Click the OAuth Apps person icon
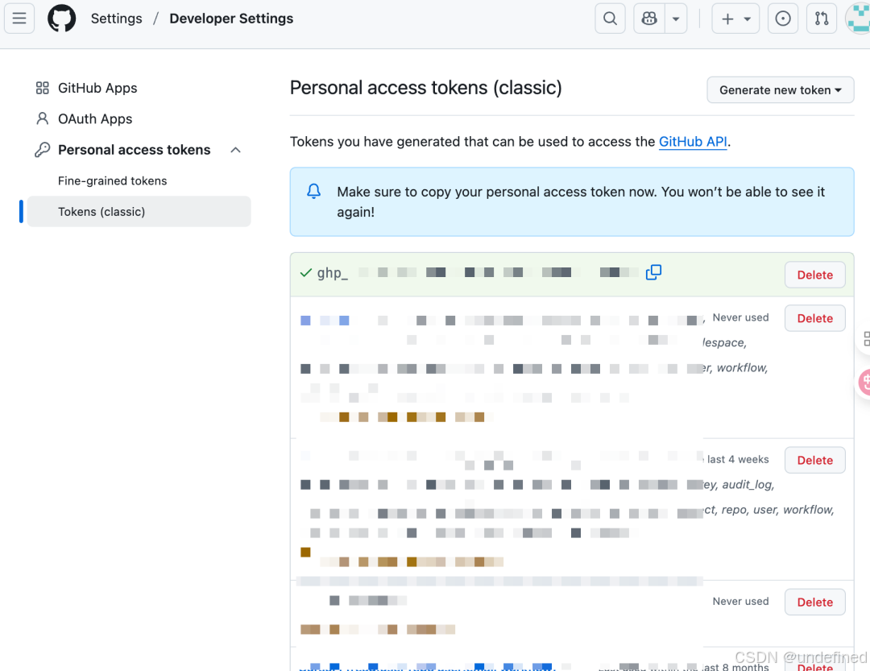 tap(42, 118)
